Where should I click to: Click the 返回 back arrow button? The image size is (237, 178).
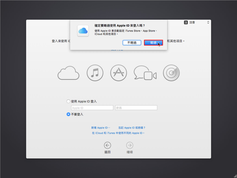tap(108, 145)
